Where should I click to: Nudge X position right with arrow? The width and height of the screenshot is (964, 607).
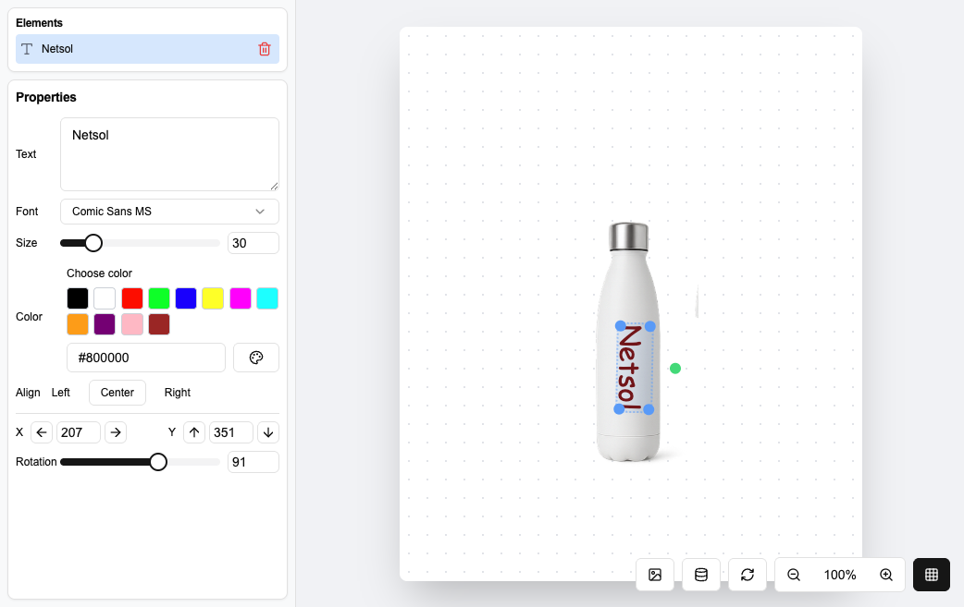(115, 432)
